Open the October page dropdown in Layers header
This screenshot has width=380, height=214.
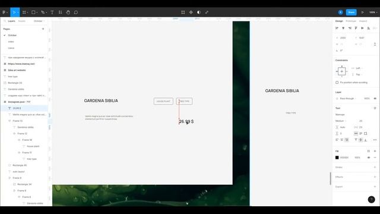(x=39, y=21)
